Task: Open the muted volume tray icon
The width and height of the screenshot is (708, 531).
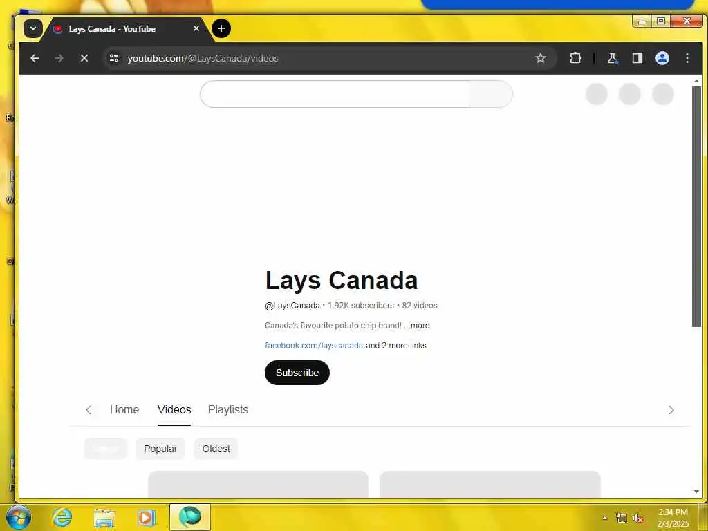Action: click(x=638, y=519)
